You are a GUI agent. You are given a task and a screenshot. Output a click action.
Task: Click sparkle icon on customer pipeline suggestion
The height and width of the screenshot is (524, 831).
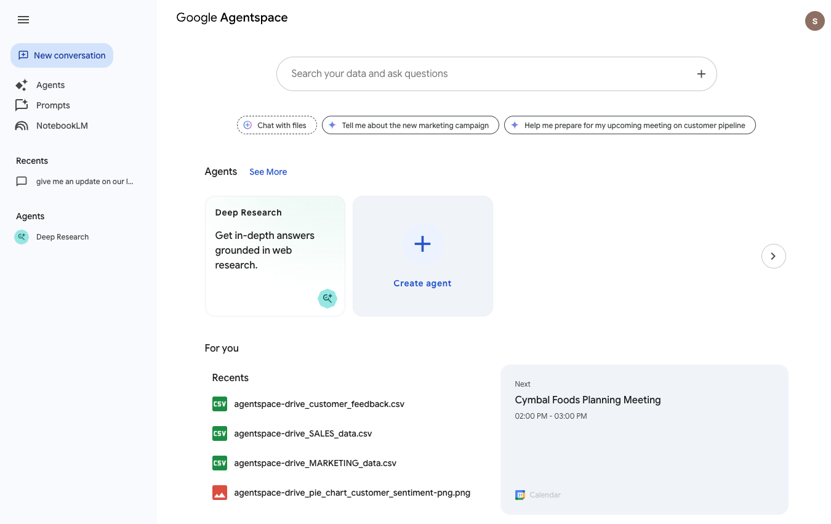click(x=515, y=125)
